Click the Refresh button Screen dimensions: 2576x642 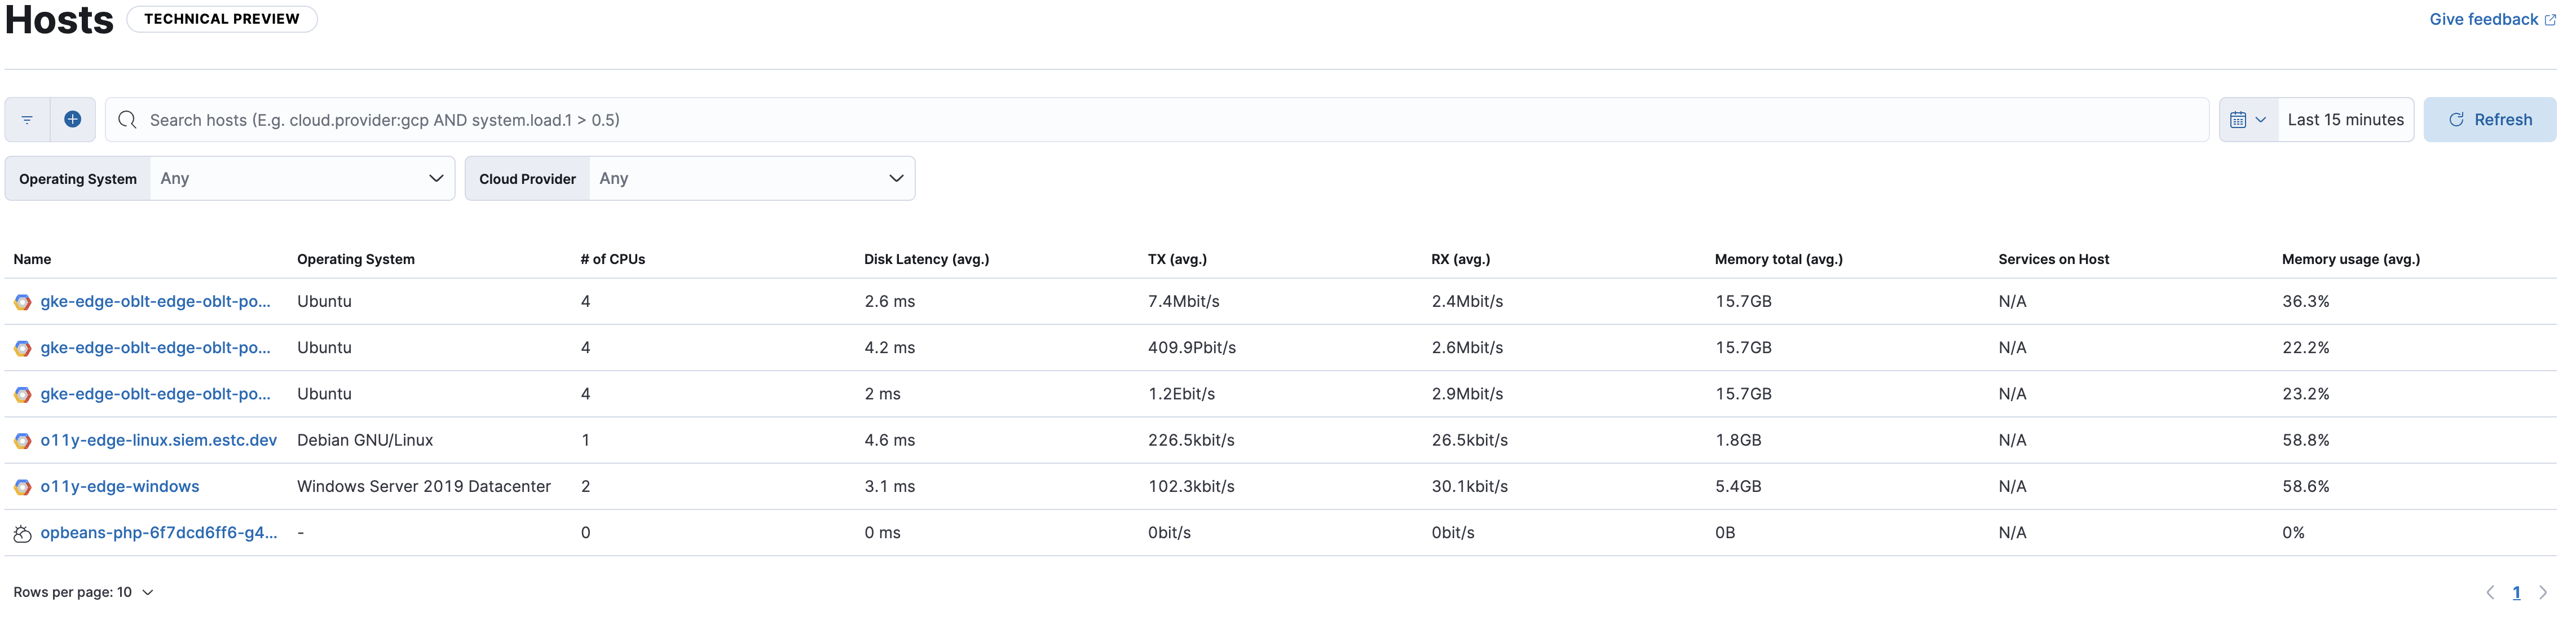2490,119
